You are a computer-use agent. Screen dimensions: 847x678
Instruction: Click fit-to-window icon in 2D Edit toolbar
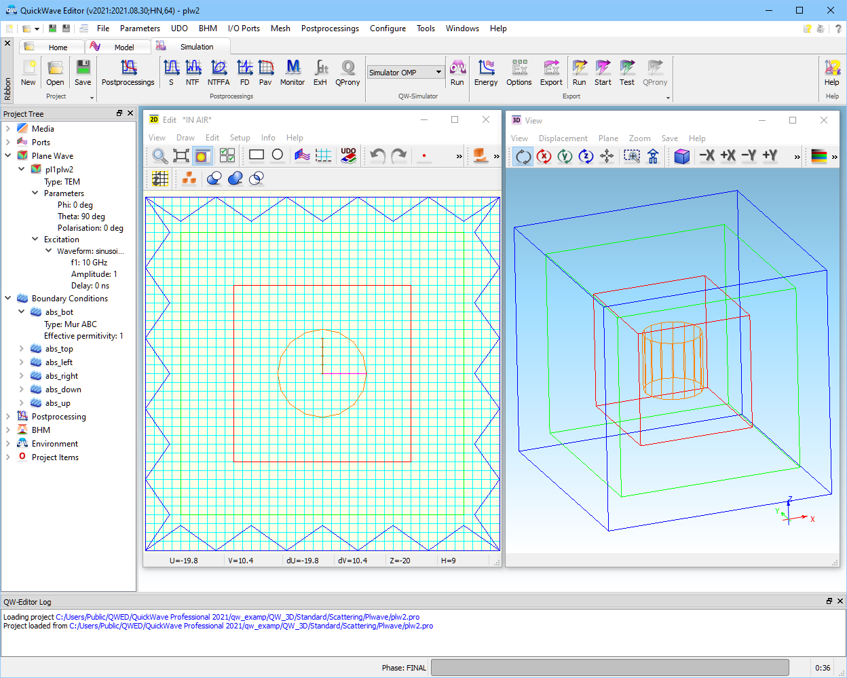pyautogui.click(x=181, y=156)
